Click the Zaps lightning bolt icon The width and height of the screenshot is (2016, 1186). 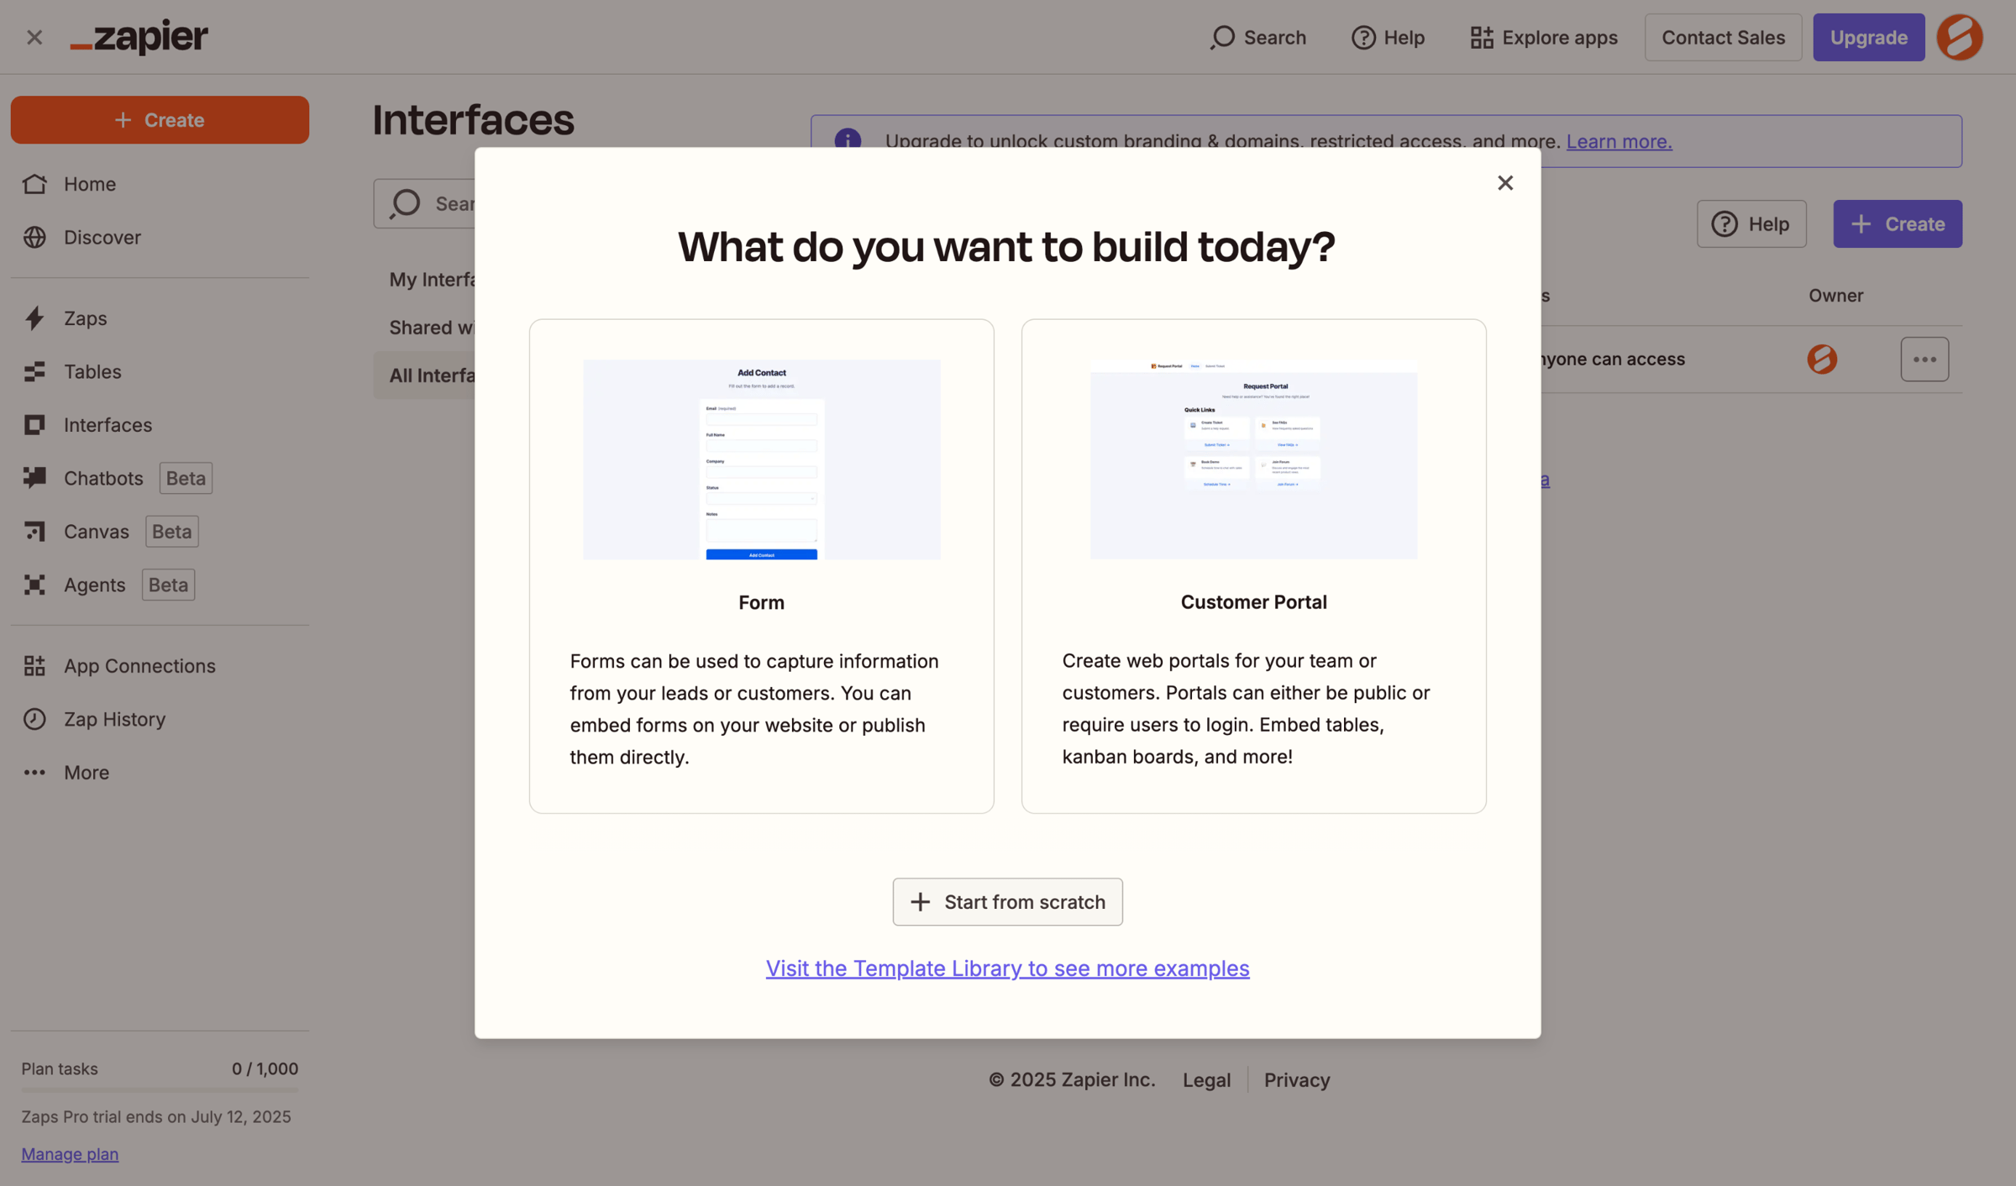pyautogui.click(x=34, y=317)
